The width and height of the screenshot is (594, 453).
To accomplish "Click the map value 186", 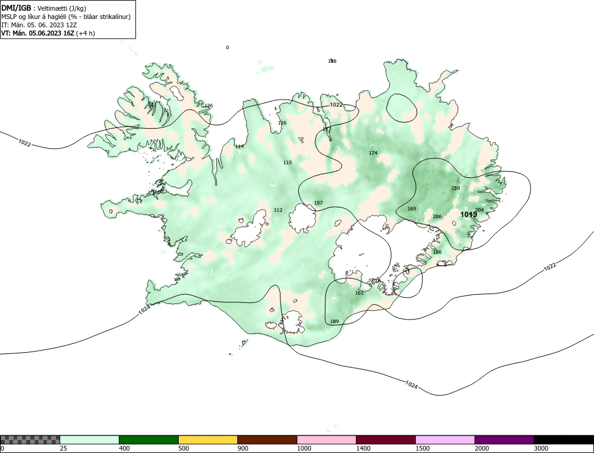I will click(x=437, y=252).
